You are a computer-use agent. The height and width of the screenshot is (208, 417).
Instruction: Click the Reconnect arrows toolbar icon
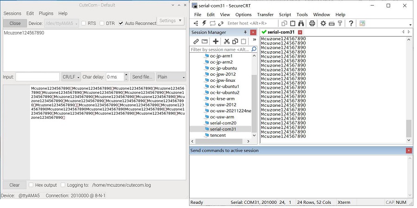click(212, 24)
